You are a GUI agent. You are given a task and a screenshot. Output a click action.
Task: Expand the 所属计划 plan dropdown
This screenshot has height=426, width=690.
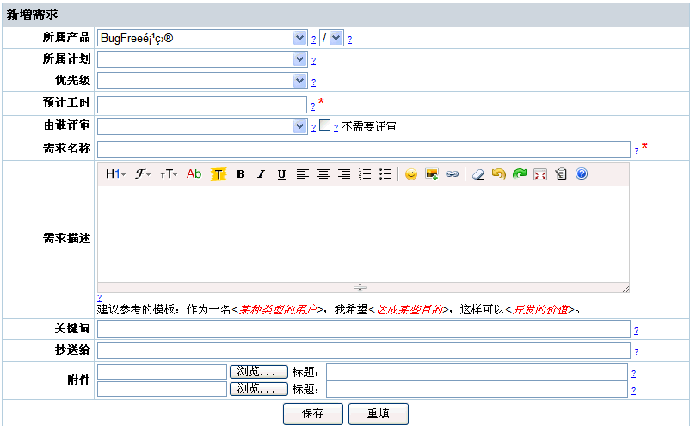click(x=202, y=59)
